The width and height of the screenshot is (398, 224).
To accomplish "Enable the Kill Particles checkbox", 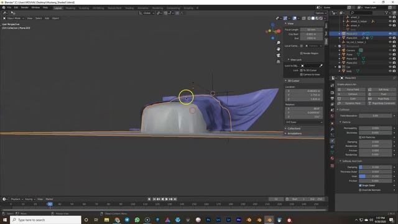I will tap(360, 137).
